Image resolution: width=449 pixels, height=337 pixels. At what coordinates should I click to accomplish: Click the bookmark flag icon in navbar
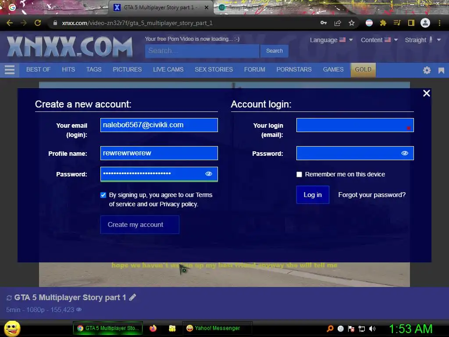pyautogui.click(x=441, y=71)
